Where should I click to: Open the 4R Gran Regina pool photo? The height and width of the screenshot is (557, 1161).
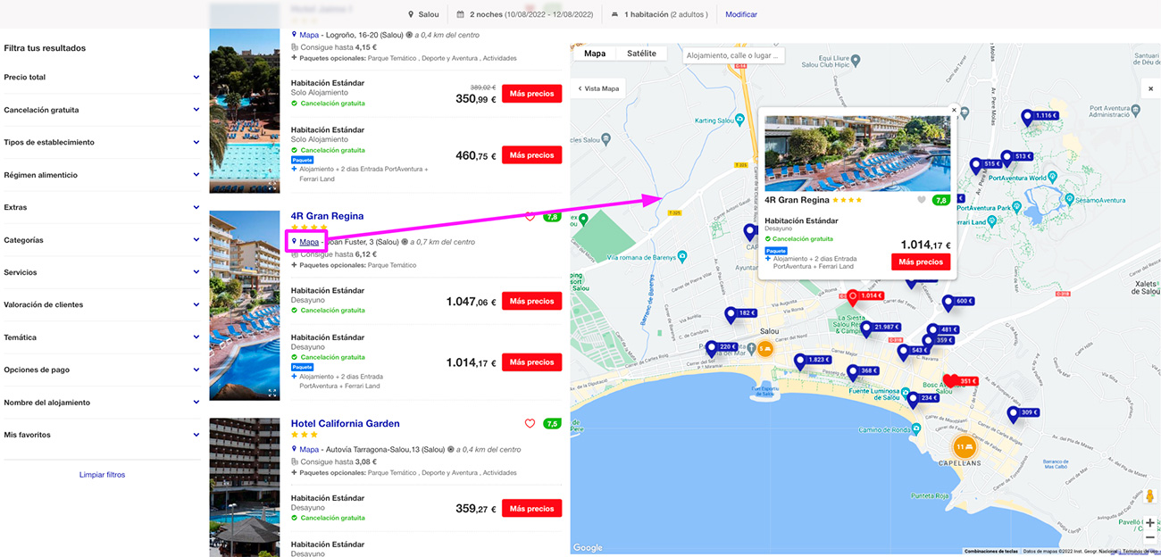[245, 305]
